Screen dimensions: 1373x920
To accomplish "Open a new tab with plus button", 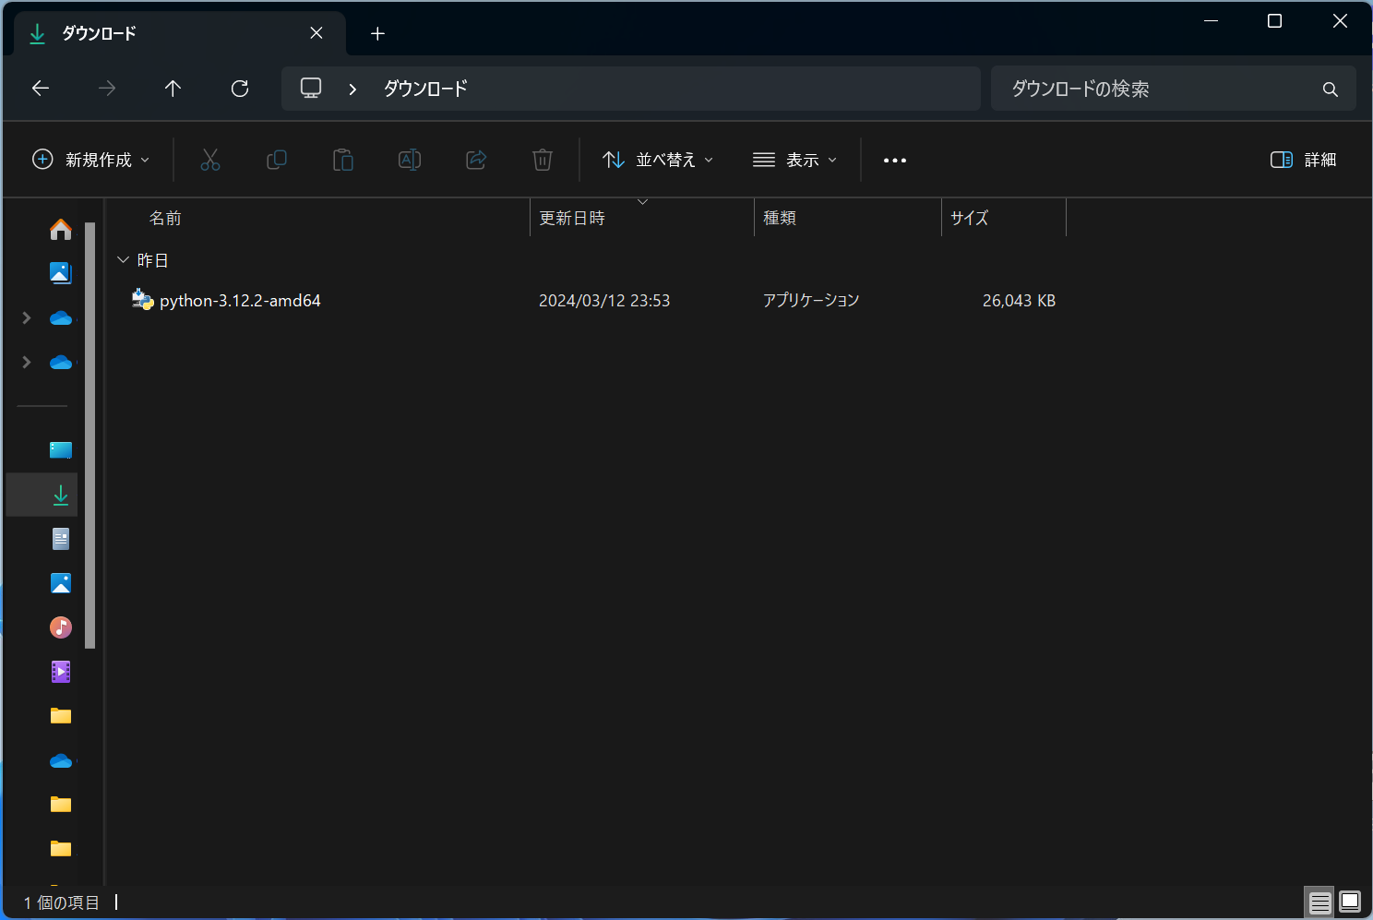I will pos(377,34).
